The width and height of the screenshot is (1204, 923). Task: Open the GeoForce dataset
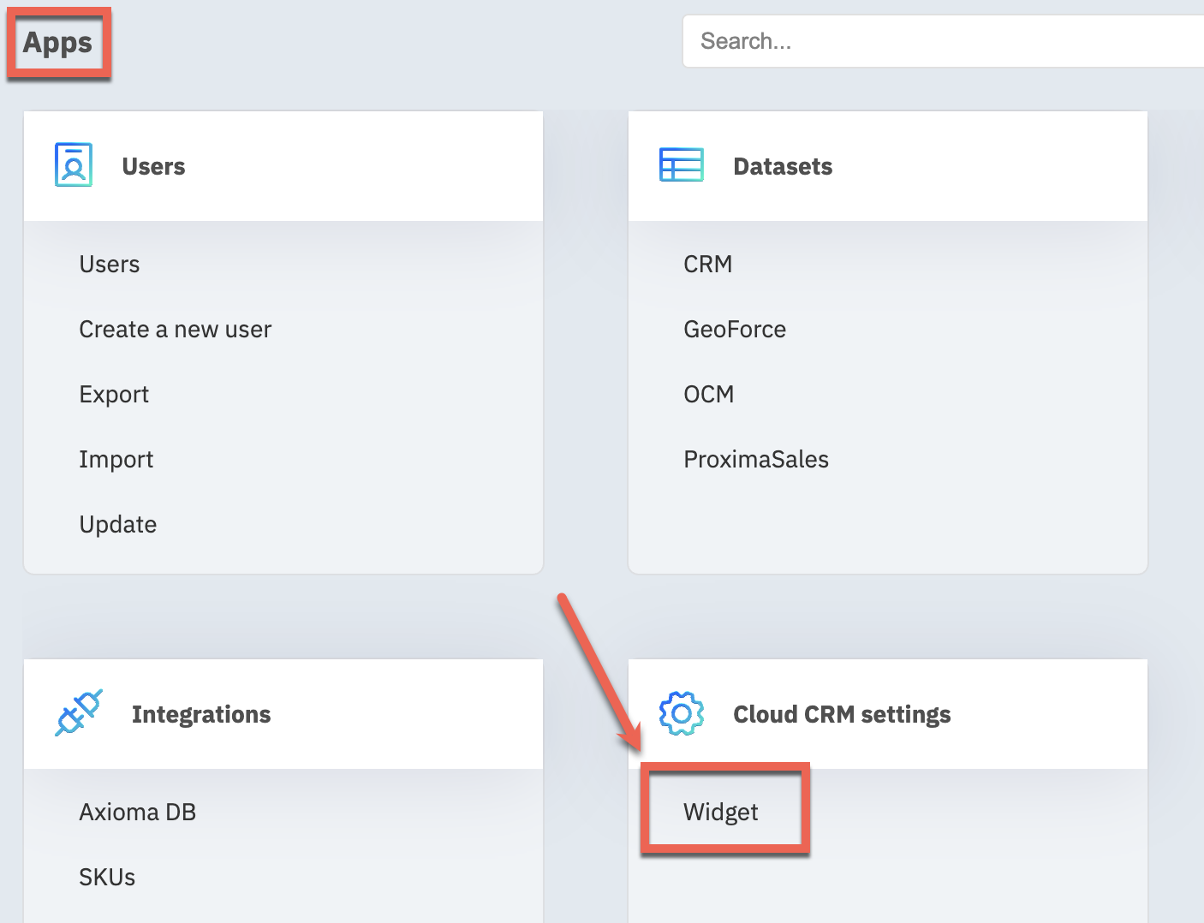(x=735, y=329)
